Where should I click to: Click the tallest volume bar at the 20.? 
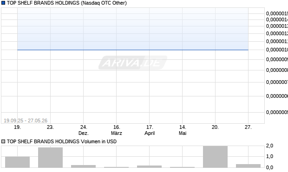point(215,157)
